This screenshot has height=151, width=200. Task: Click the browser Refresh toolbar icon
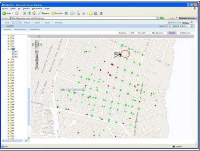pyautogui.click(x=29, y=13)
